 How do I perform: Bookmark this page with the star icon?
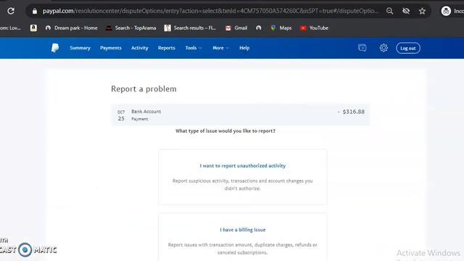(422, 12)
